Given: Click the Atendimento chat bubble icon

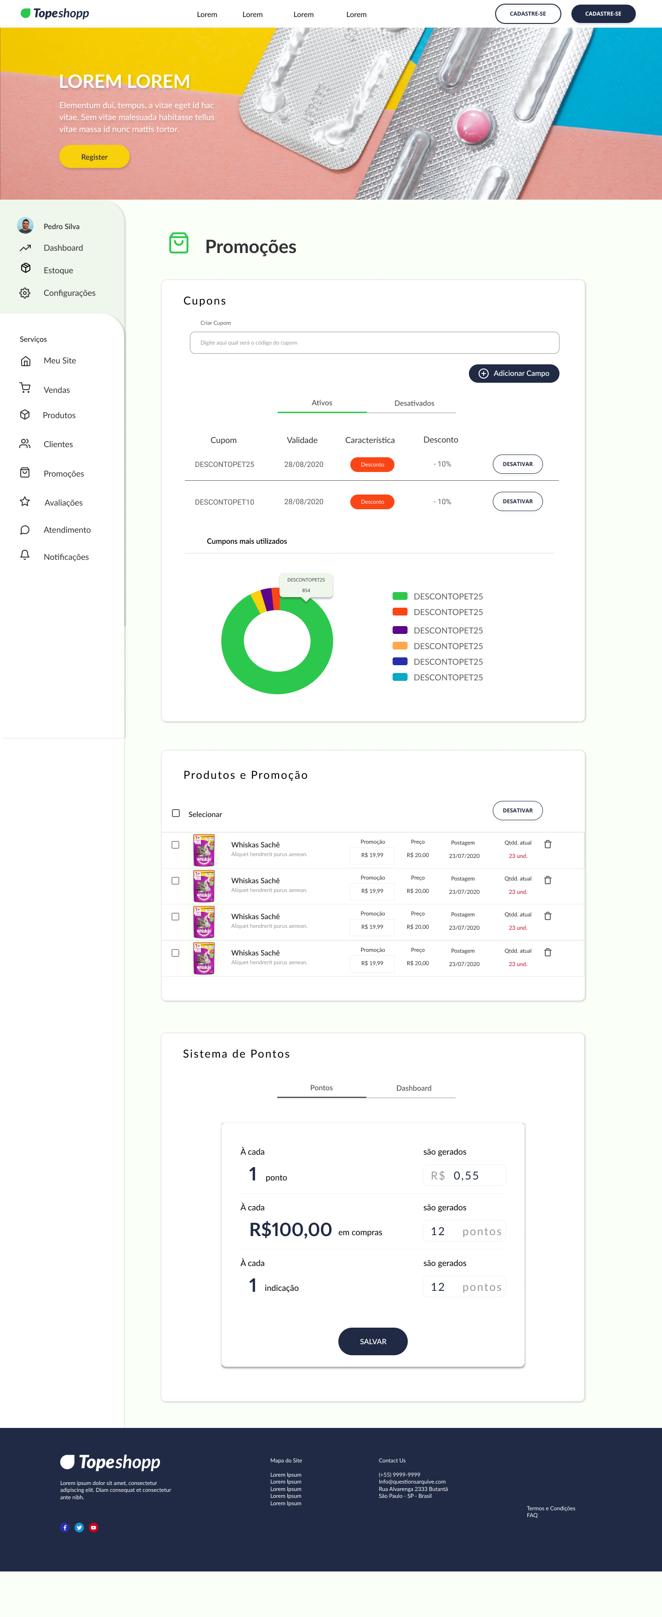Looking at the screenshot, I should coord(25,530).
